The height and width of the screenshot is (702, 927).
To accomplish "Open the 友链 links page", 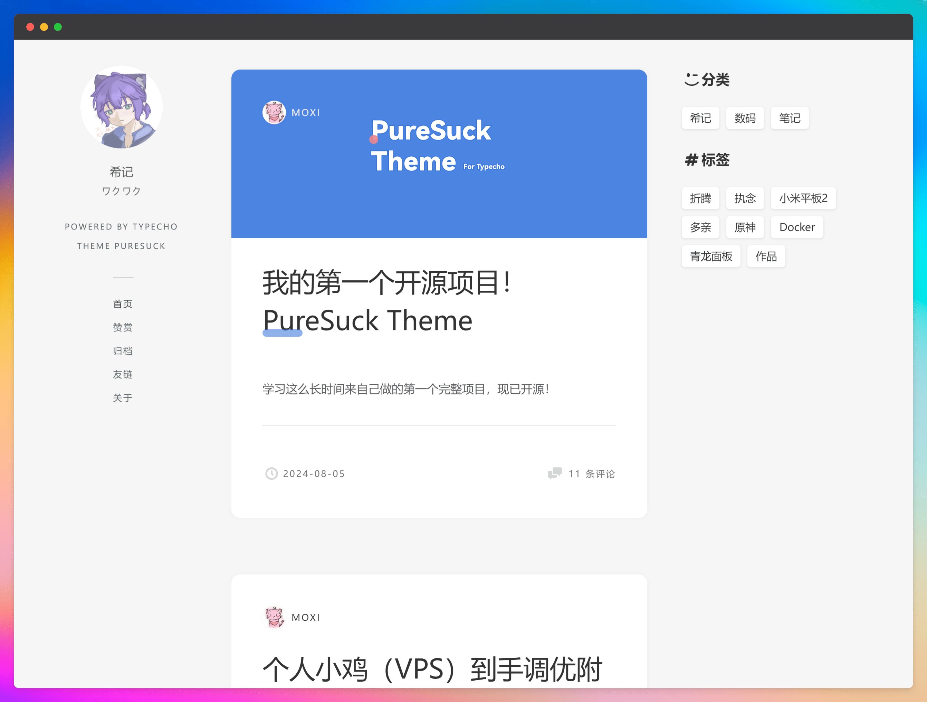I will [x=122, y=374].
